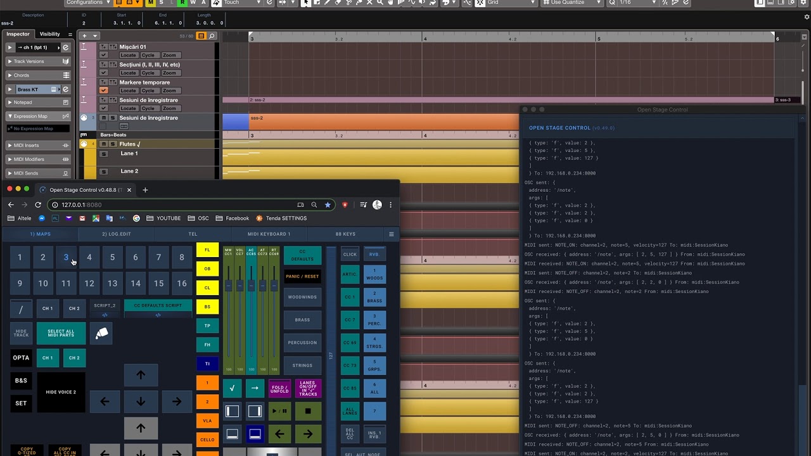The height and width of the screenshot is (456, 811).
Task: Bookmark this page with the star icon
Action: (x=328, y=205)
